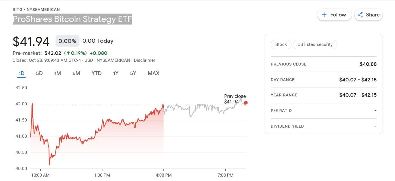Click the 4:00 PM point on chart
Screen dimensions: 395x181
(164, 105)
